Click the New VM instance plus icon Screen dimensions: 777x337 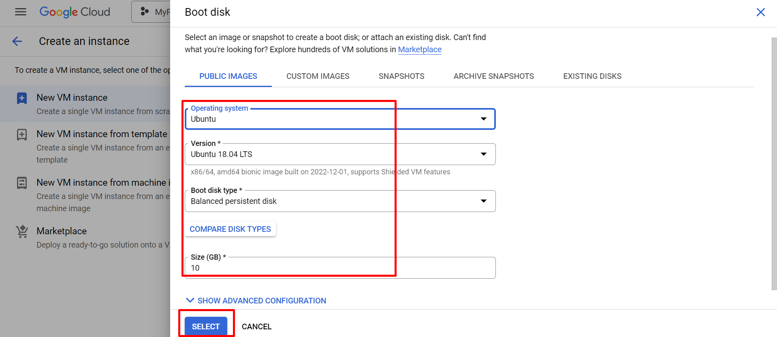(22, 98)
